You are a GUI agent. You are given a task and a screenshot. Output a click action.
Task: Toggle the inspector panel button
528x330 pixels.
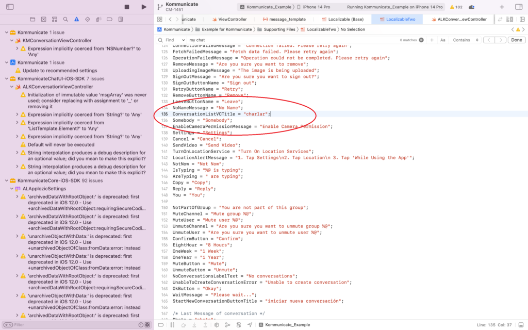(519, 7)
